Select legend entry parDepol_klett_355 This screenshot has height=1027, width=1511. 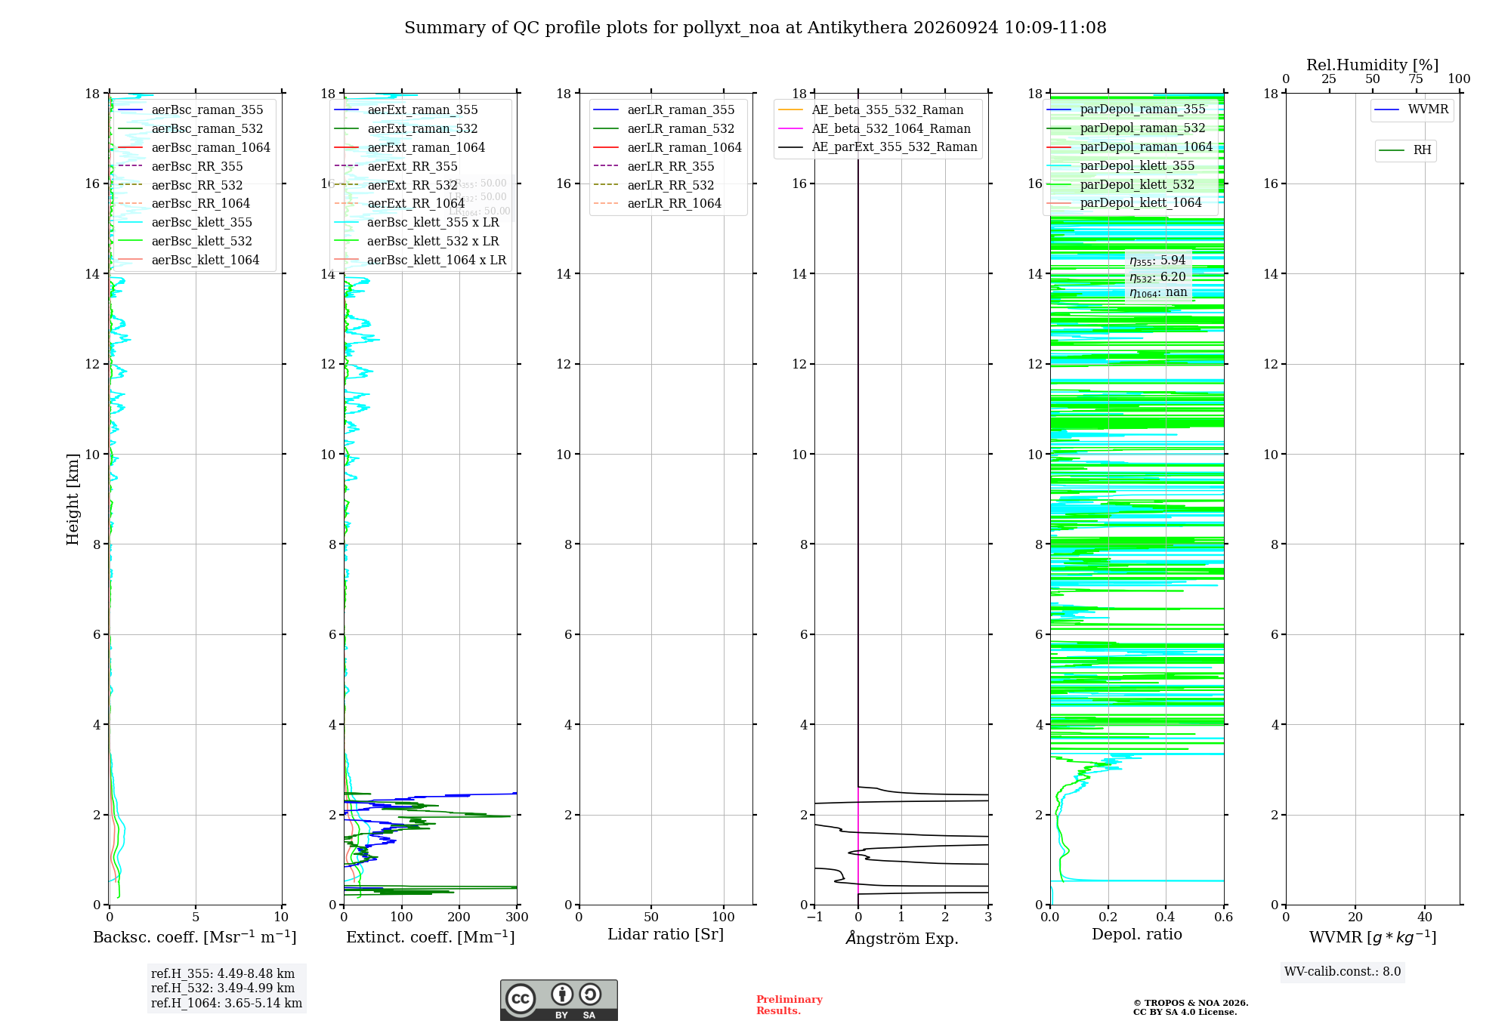pyautogui.click(x=1121, y=166)
